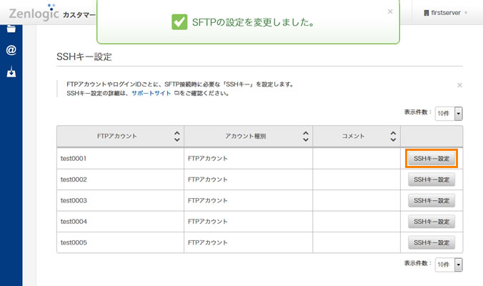This screenshot has width=483, height=286.
Task: Click the green checkmark in the notification
Action: pos(179,22)
